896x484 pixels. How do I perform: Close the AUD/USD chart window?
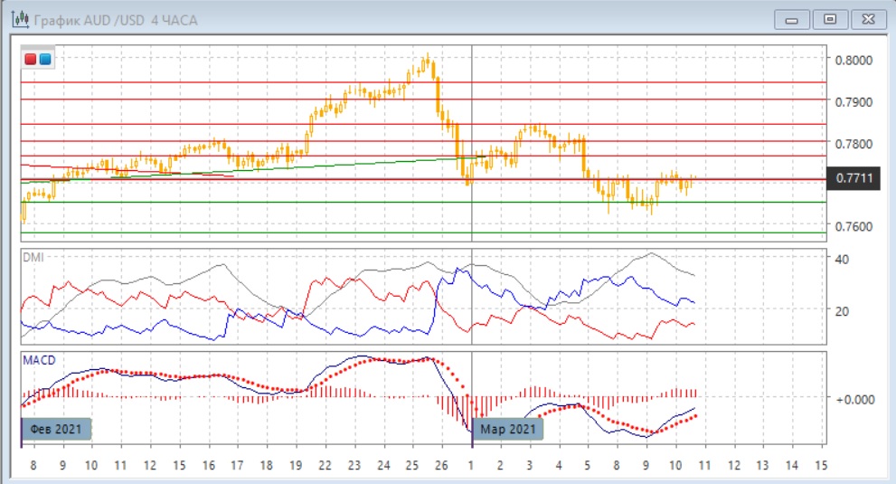867,18
